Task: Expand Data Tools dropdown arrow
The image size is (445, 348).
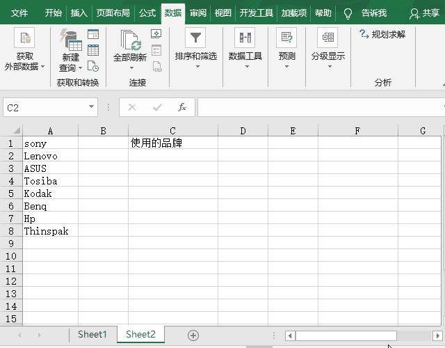Action: coord(248,67)
